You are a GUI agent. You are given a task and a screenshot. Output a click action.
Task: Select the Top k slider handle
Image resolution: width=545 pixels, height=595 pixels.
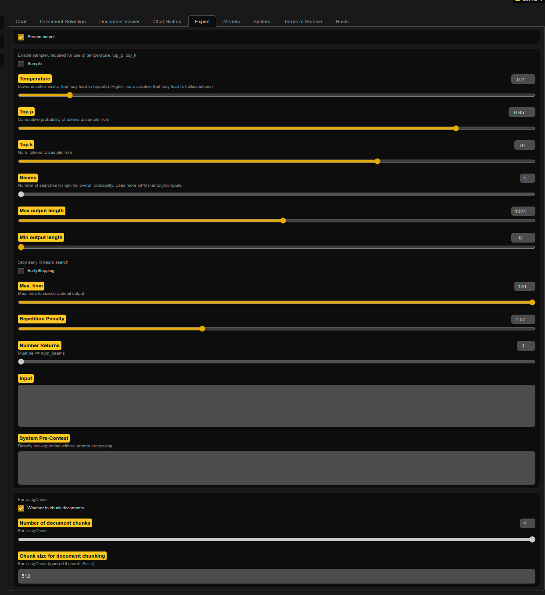377,161
